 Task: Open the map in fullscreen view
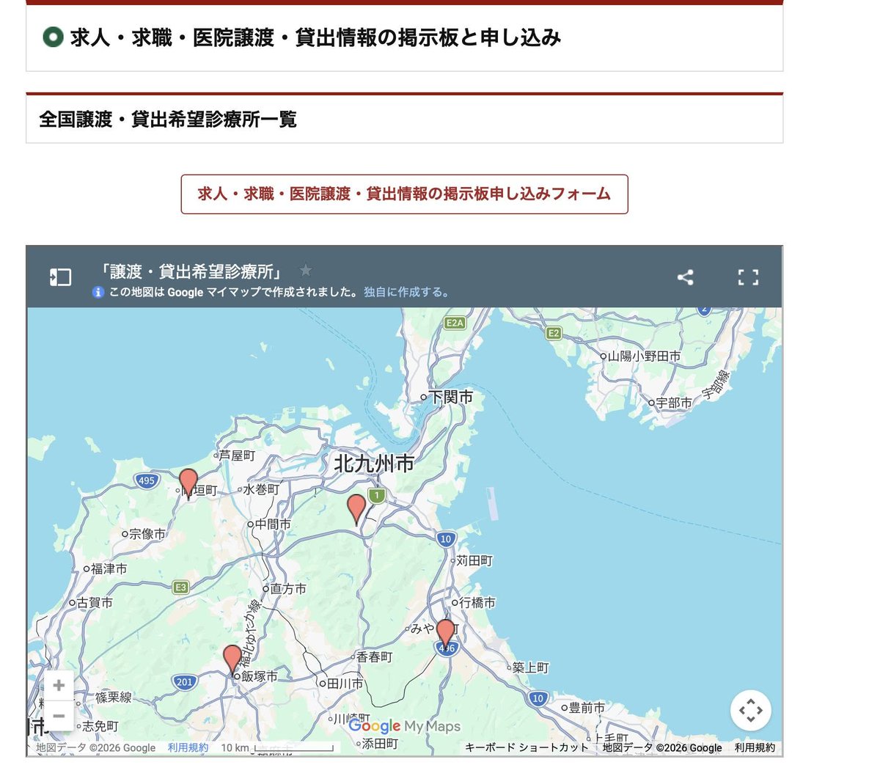tap(748, 277)
